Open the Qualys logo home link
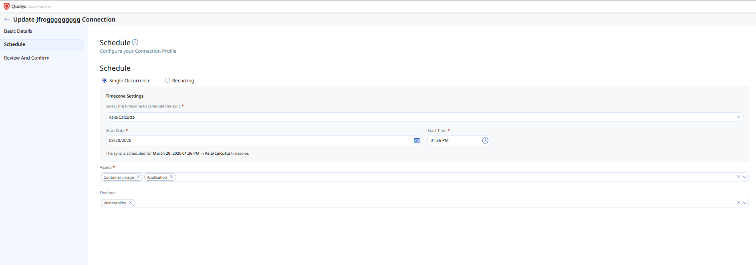The image size is (756, 265). click(x=27, y=6)
